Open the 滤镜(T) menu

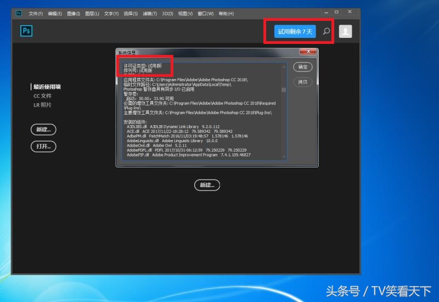click(150, 13)
